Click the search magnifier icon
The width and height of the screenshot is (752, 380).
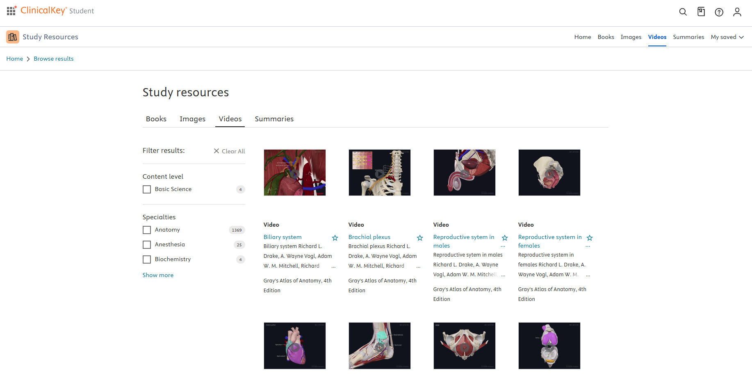click(683, 12)
